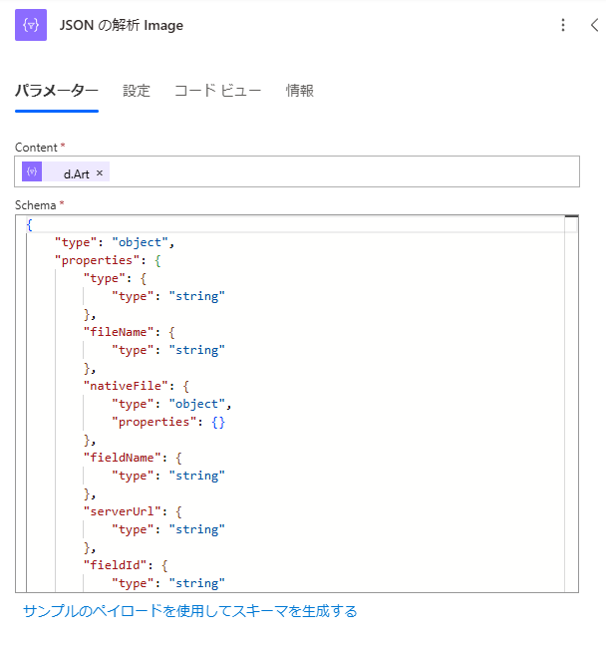606x645 pixels.
Task: Click the d.Art token label
Action: coord(77,174)
